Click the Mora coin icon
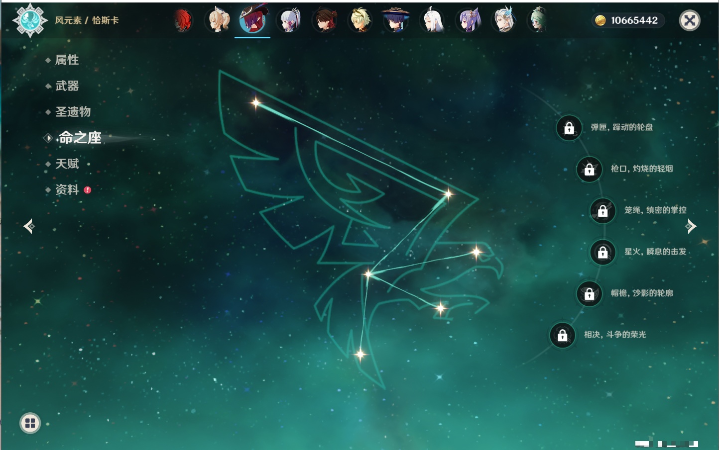719x450 pixels. point(600,20)
